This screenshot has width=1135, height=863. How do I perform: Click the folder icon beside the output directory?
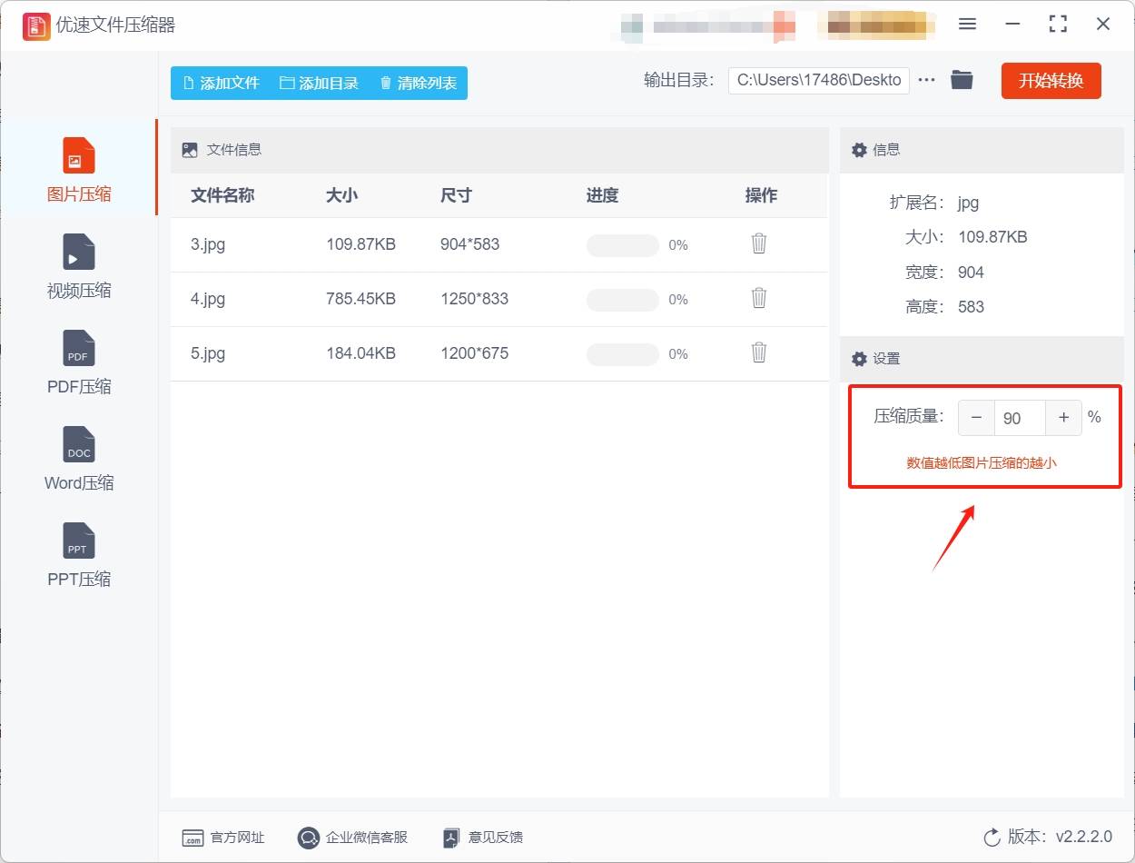[x=962, y=80]
